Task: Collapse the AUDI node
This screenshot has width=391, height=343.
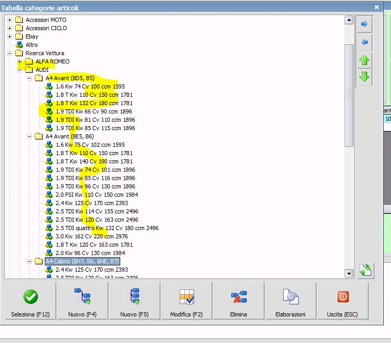Action: coord(19,70)
